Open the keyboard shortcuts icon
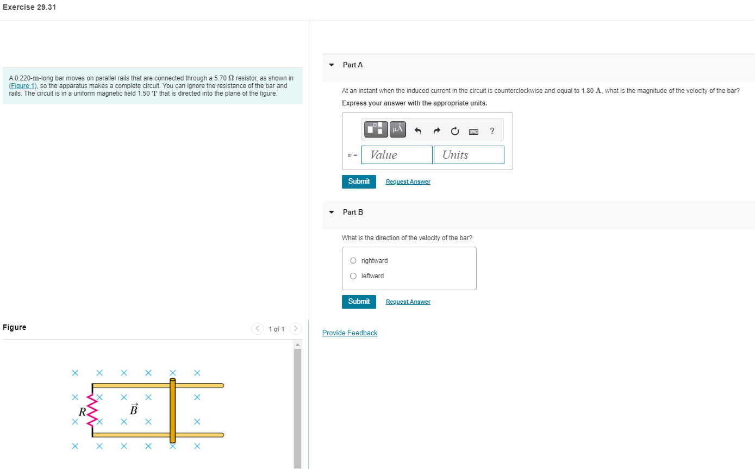 (x=473, y=131)
